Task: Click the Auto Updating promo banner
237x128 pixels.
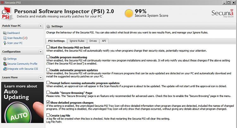Action: [22, 102]
